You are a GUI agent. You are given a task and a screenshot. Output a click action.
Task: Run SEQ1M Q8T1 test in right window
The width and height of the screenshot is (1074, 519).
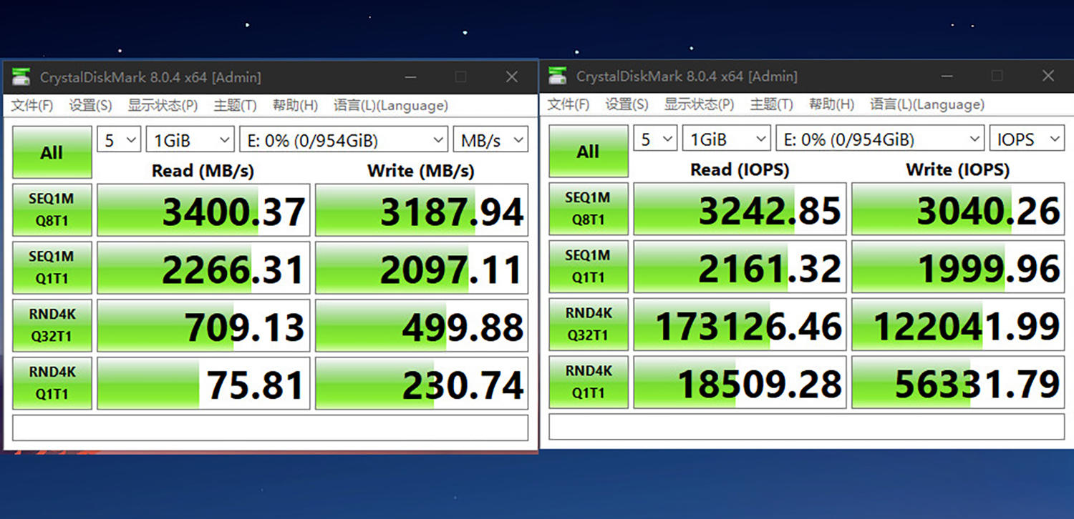tap(588, 209)
